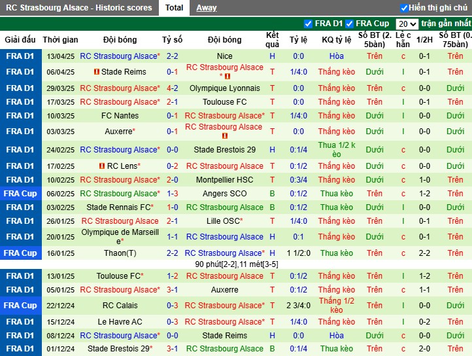The image size is (472, 356).
Task: Select FRA D1 label in 13/04/25 row
Action: pos(20,56)
